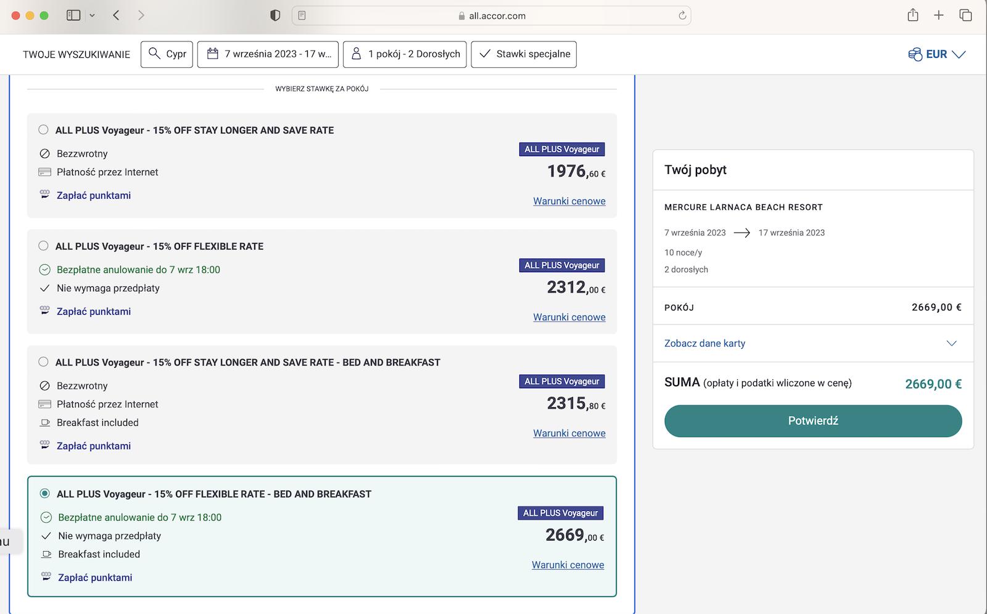
Task: Show the Reader view page icon
Action: (302, 15)
